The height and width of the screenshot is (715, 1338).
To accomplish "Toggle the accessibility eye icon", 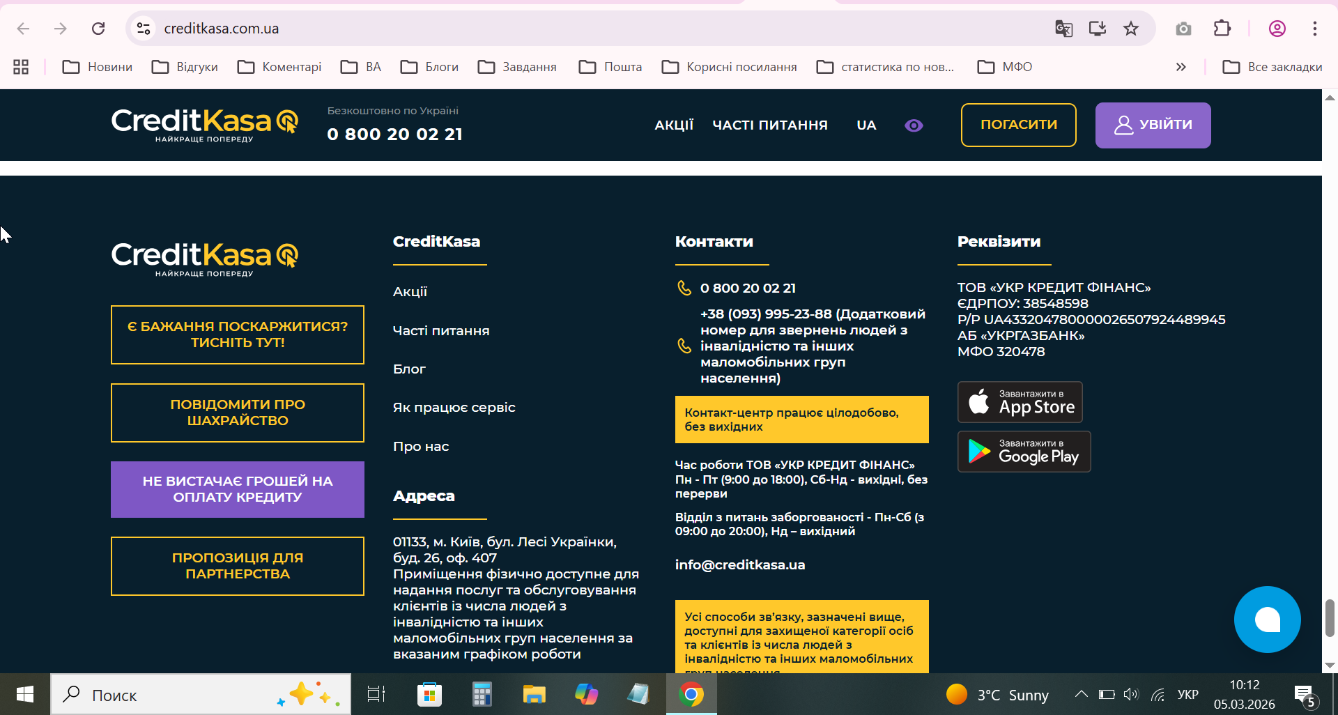I will (x=914, y=125).
